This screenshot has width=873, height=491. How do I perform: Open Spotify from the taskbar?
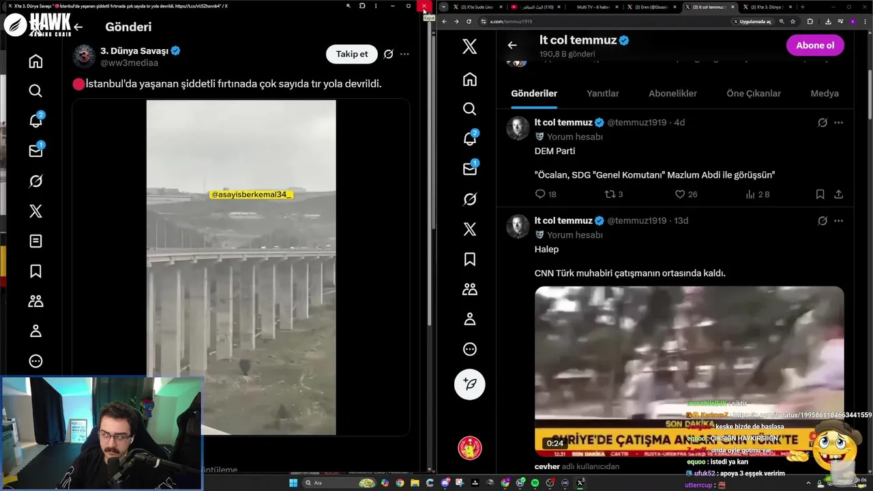pos(535,483)
